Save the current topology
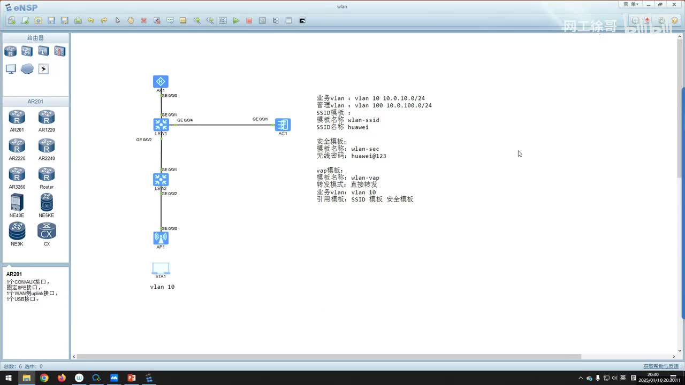 pos(51,20)
